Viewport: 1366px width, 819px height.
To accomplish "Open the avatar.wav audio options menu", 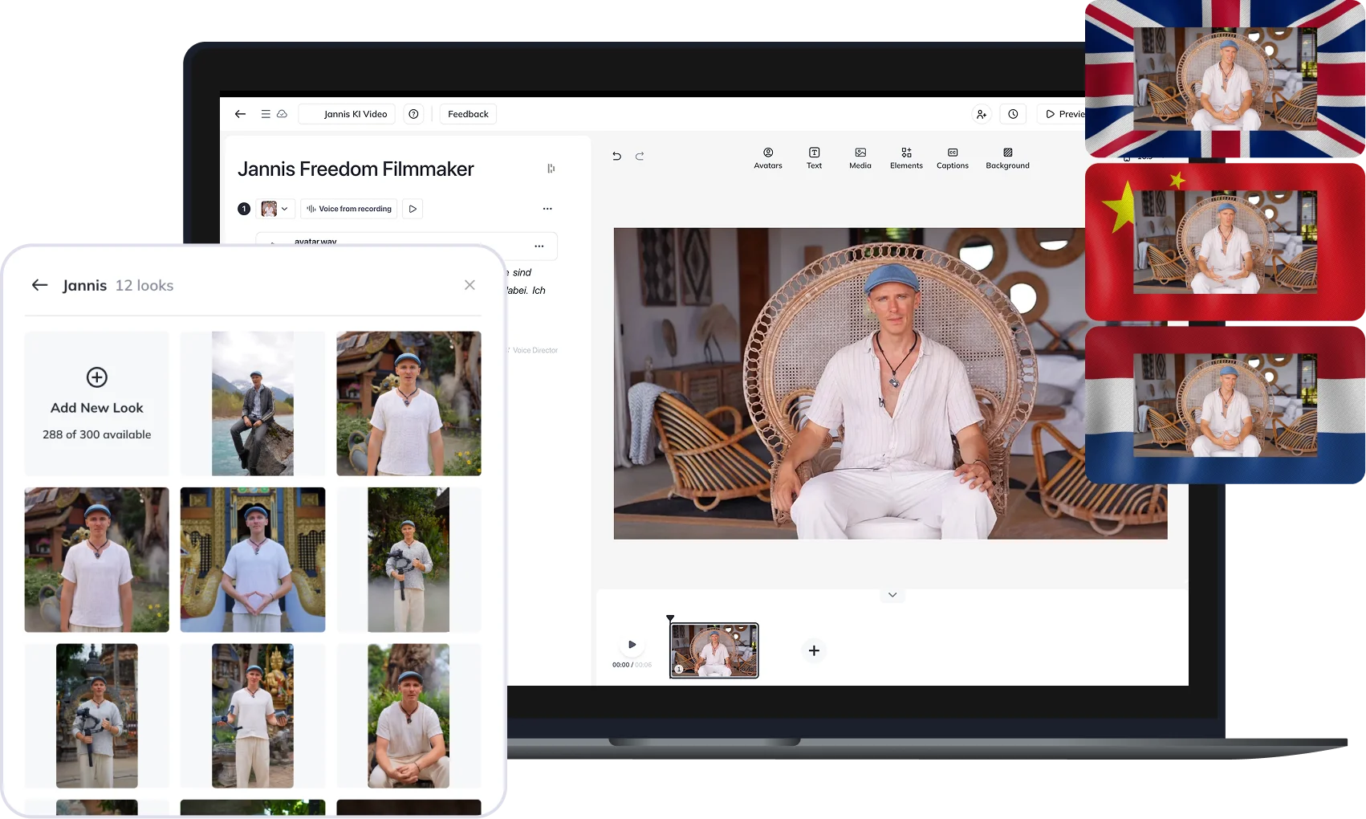I will pyautogui.click(x=539, y=246).
